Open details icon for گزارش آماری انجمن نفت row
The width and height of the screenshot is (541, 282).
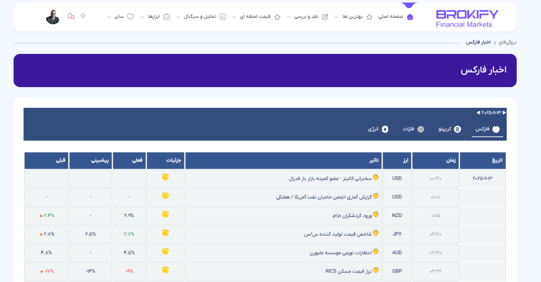[x=165, y=195]
